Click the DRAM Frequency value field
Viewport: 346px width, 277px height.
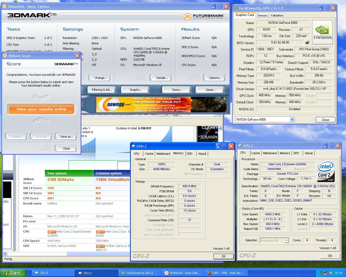point(189,186)
